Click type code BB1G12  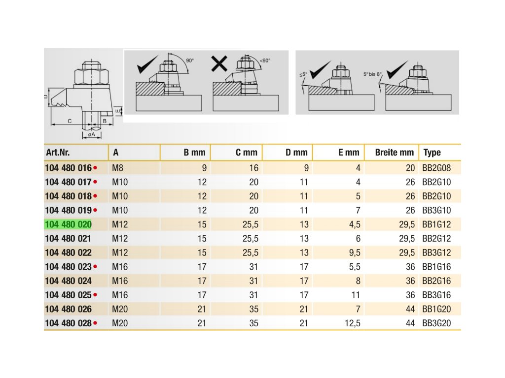tap(436, 224)
